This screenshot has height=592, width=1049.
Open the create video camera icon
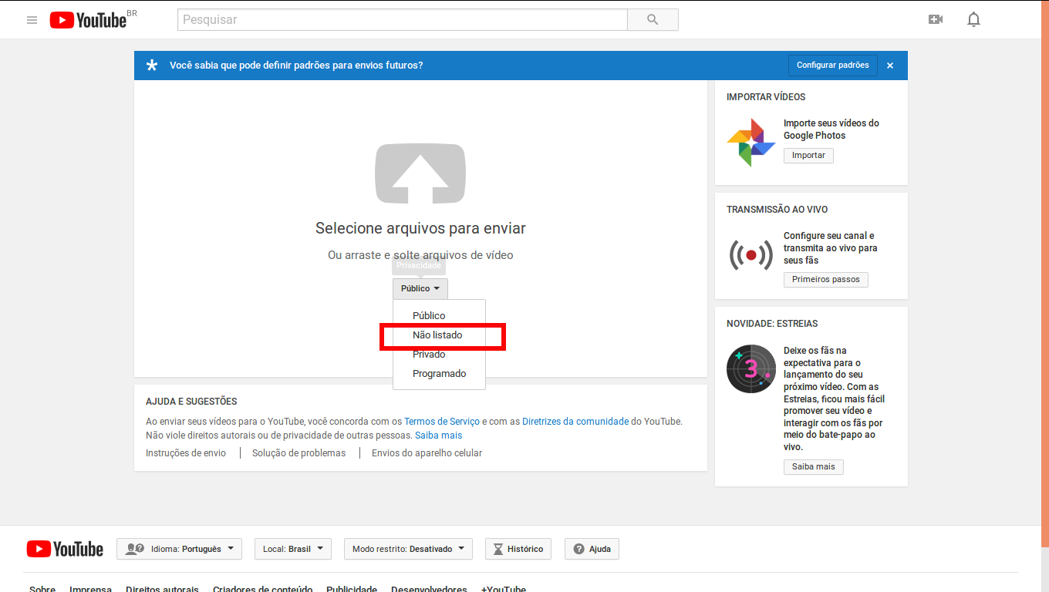coord(936,19)
